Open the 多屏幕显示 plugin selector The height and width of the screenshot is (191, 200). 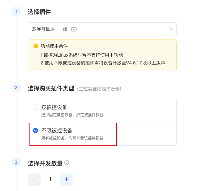coord(102,29)
